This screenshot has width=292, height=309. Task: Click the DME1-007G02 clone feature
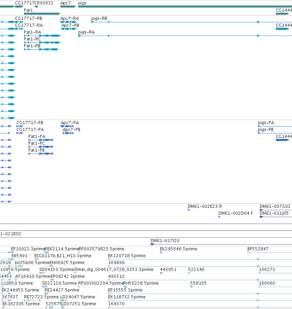pyautogui.click(x=276, y=210)
